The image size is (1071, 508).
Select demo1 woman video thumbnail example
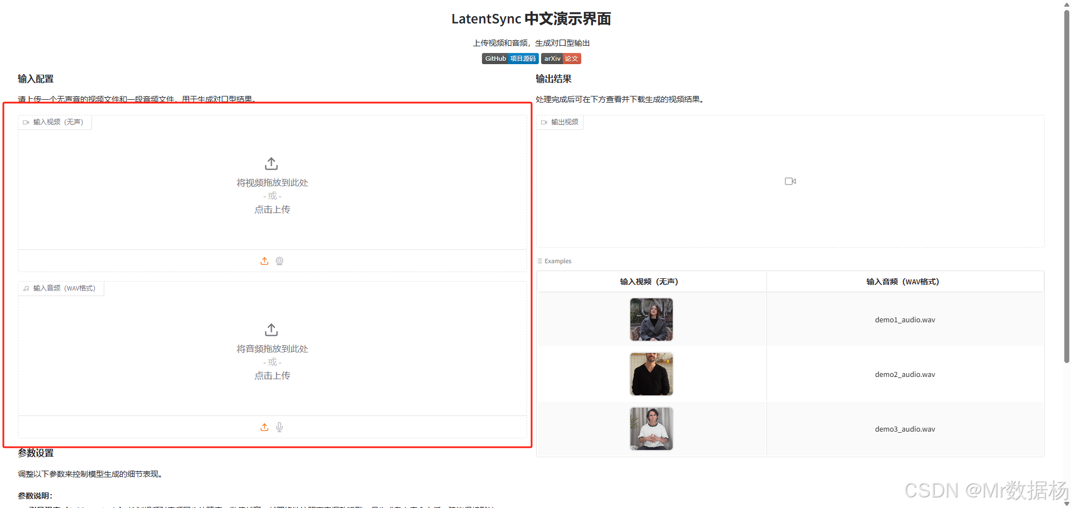click(x=652, y=320)
